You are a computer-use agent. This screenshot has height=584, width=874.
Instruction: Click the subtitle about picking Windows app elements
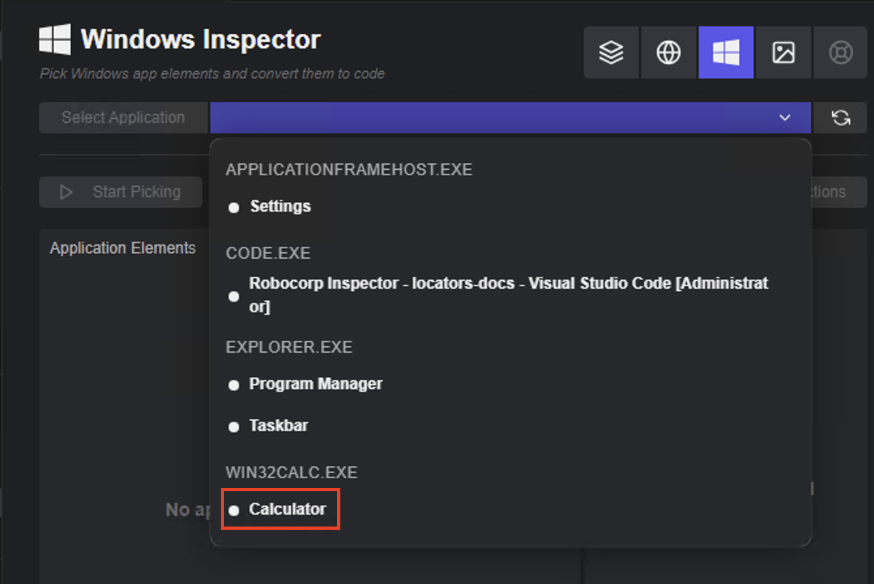[x=212, y=74]
